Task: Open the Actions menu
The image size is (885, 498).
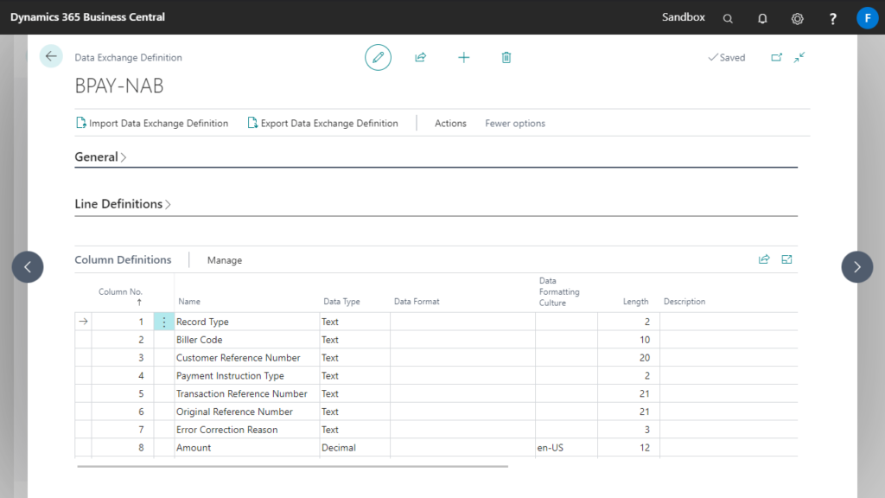Action: (x=450, y=124)
